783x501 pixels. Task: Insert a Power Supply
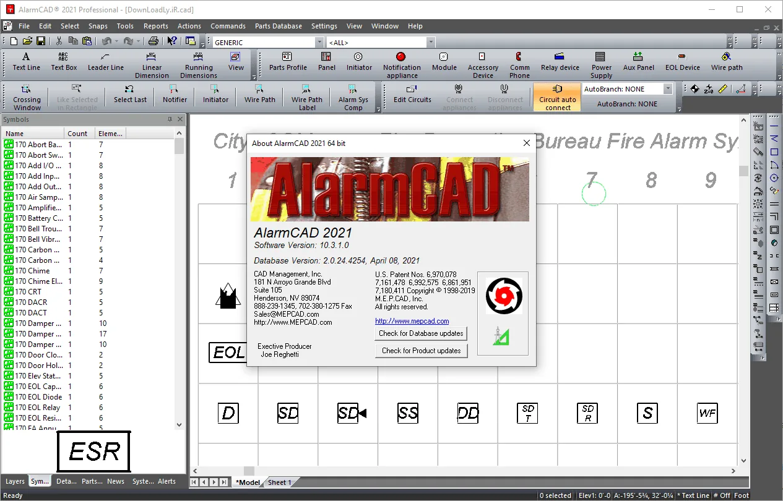tap(601, 65)
